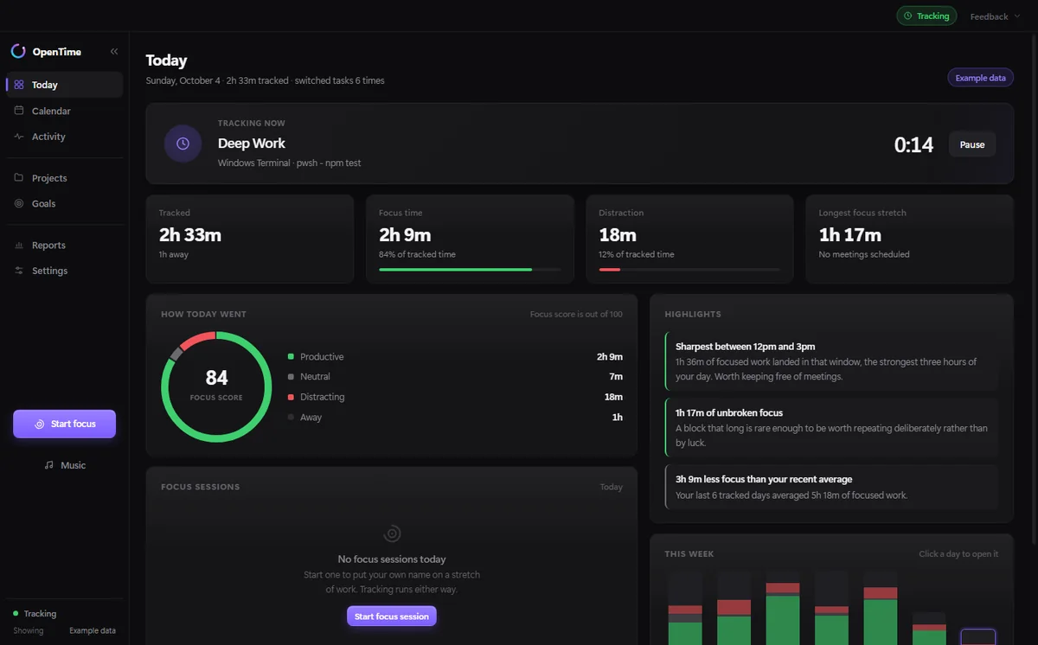Go to the Activity page
Viewport: 1038px width, 645px height.
click(x=65, y=137)
